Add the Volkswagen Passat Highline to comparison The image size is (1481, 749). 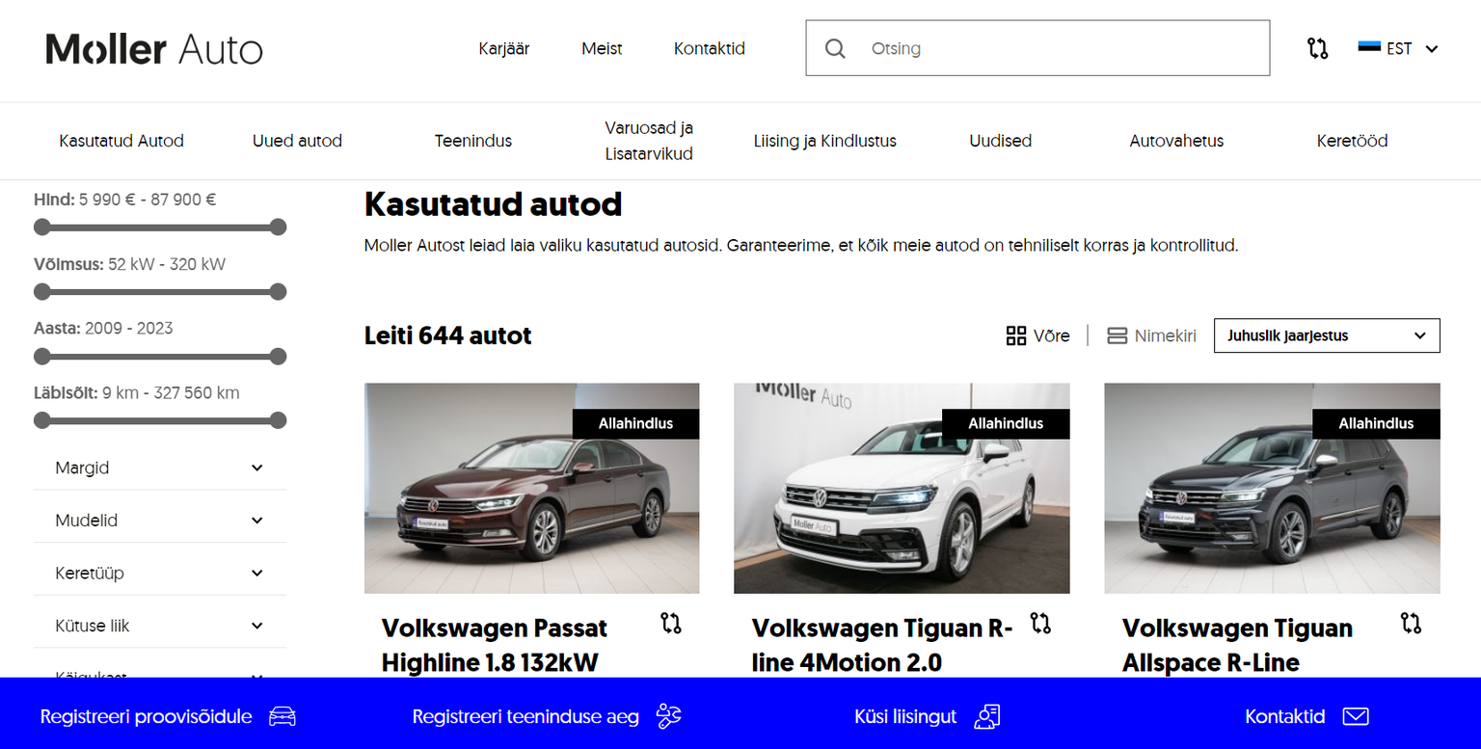pyautogui.click(x=673, y=625)
